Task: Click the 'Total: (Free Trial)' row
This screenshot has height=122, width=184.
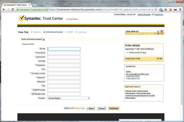Action: [x=144, y=59]
